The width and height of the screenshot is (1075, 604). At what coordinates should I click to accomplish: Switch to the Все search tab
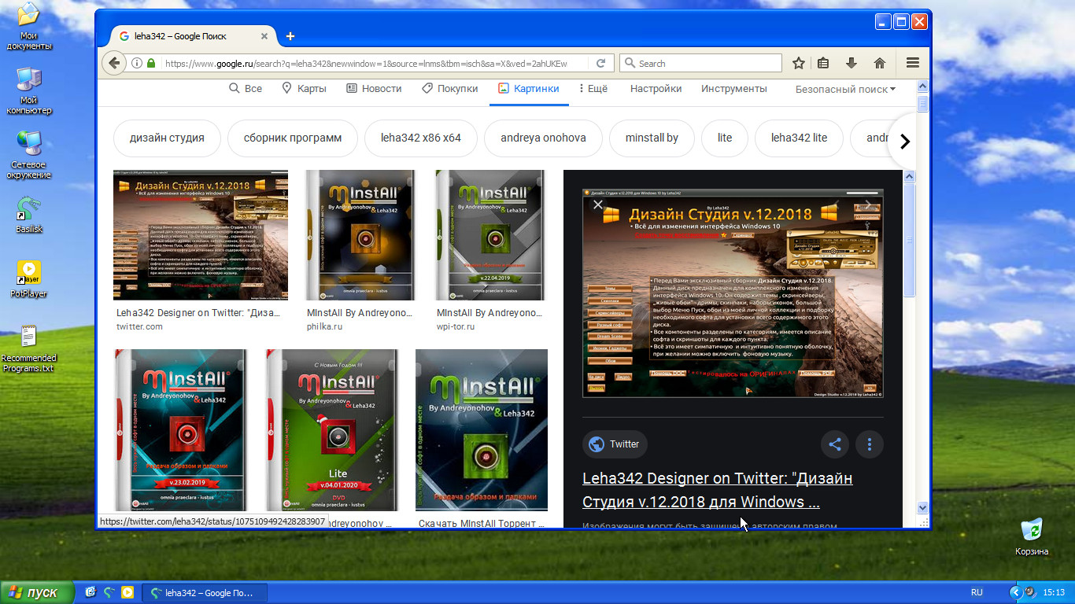tap(246, 89)
